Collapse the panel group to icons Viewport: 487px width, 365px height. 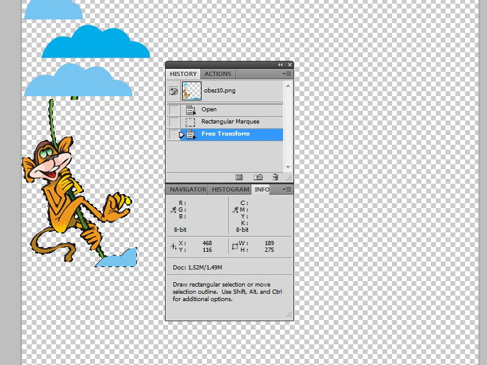tap(281, 64)
